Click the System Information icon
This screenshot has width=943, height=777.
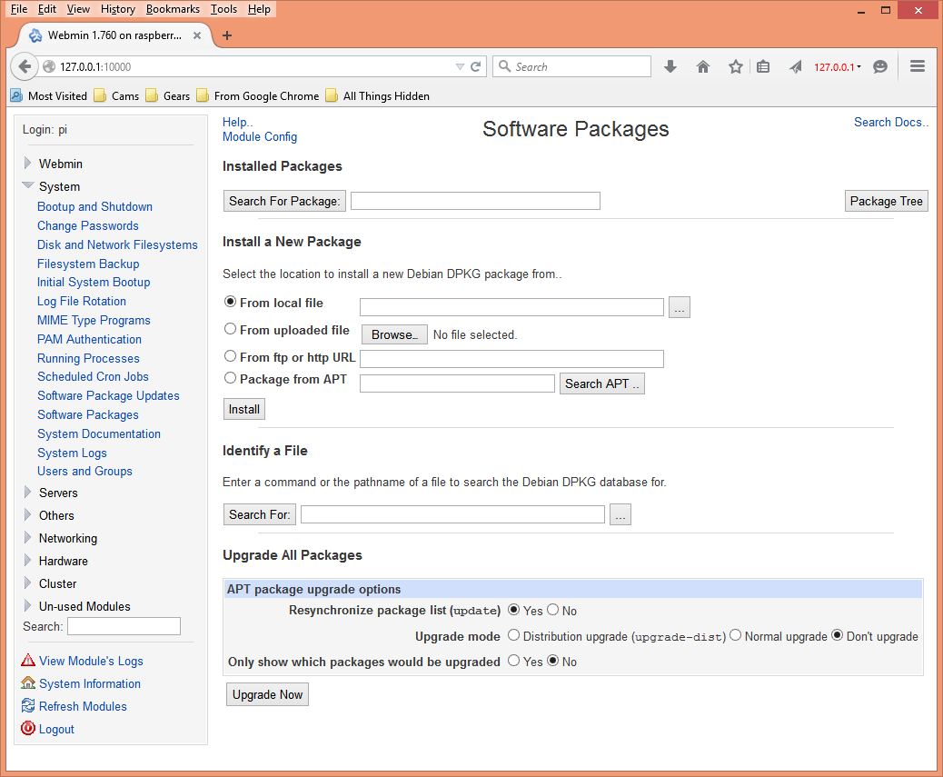tap(28, 683)
